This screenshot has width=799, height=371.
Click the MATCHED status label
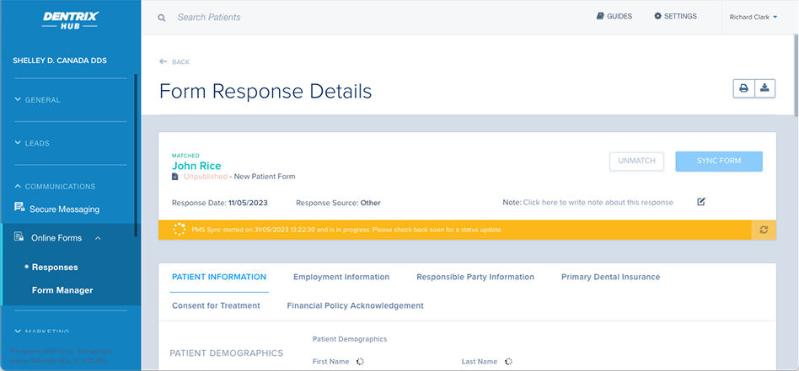[185, 156]
